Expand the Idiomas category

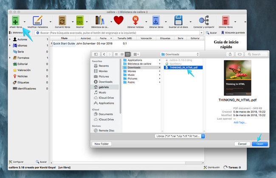click(x=10, y=46)
